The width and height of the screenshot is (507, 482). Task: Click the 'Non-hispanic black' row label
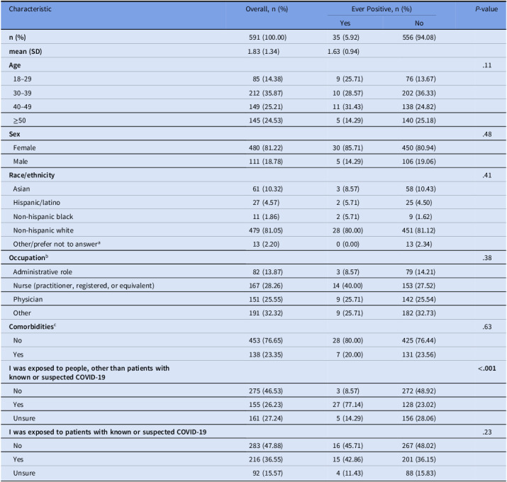(43, 217)
